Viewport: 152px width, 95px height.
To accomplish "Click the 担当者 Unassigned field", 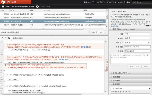I will (x=137, y=51).
